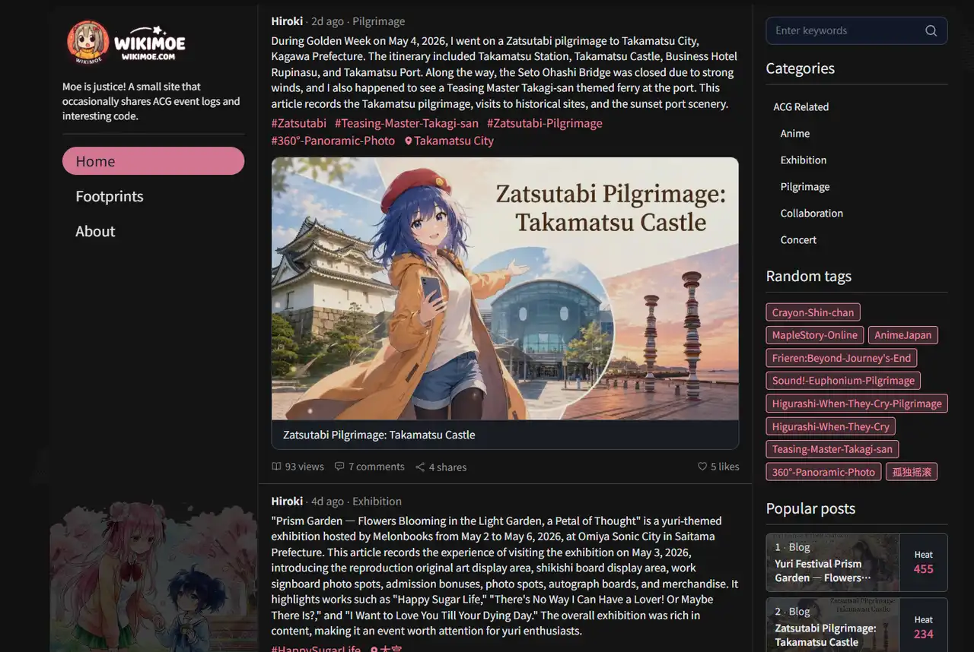Click the 4 shares count
This screenshot has width=974, height=652.
click(447, 467)
